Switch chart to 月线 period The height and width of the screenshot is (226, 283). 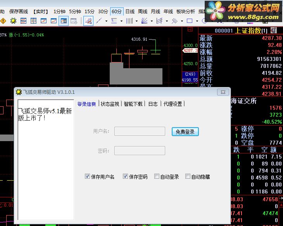[x=155, y=12]
